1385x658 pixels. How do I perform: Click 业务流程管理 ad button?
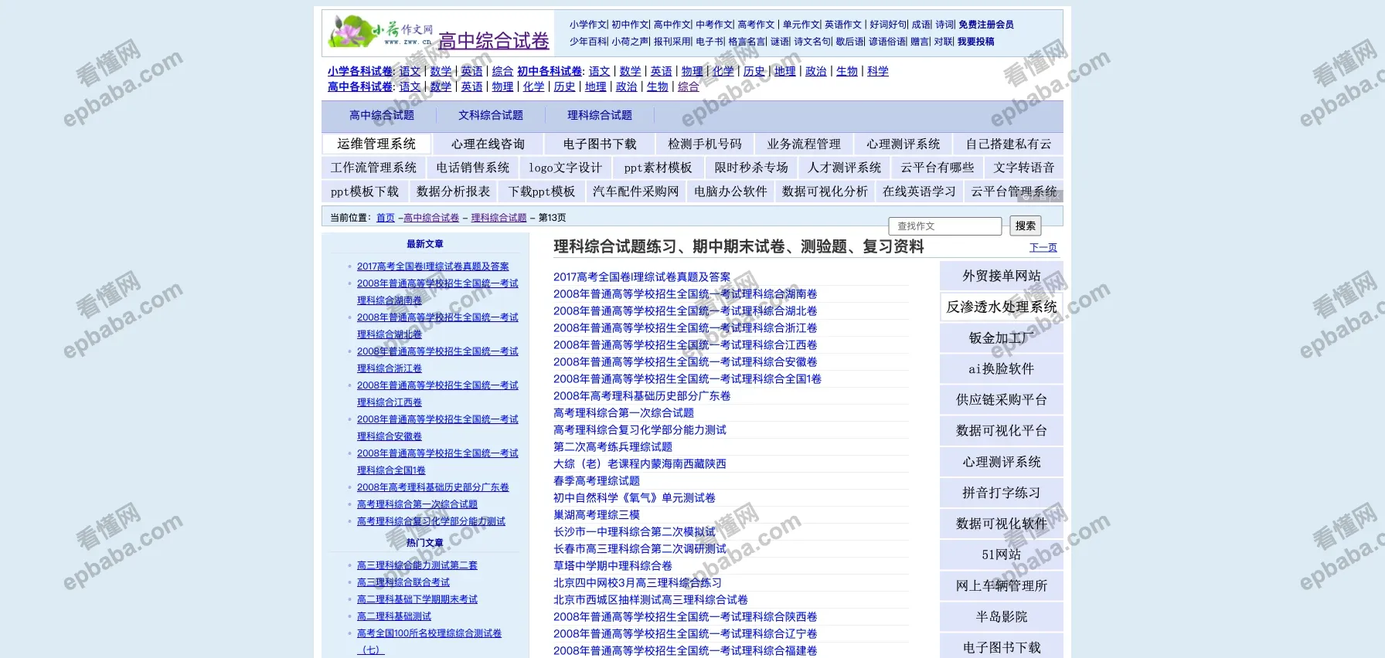coord(804,144)
